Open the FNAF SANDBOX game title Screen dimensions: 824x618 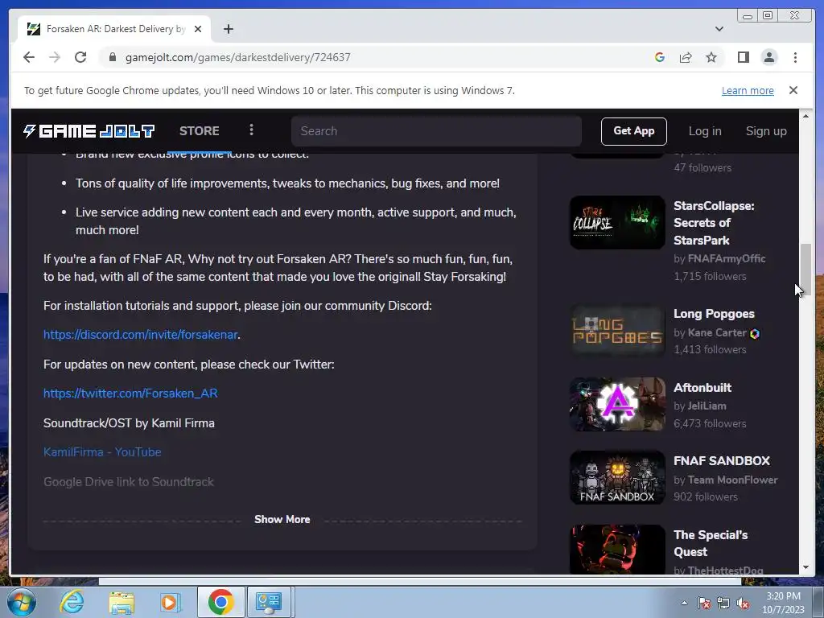coord(722,461)
